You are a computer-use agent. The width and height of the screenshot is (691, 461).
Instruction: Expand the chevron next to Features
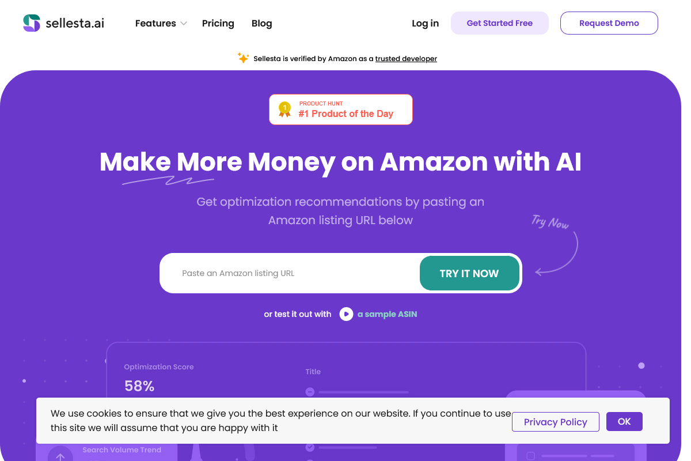click(x=183, y=24)
